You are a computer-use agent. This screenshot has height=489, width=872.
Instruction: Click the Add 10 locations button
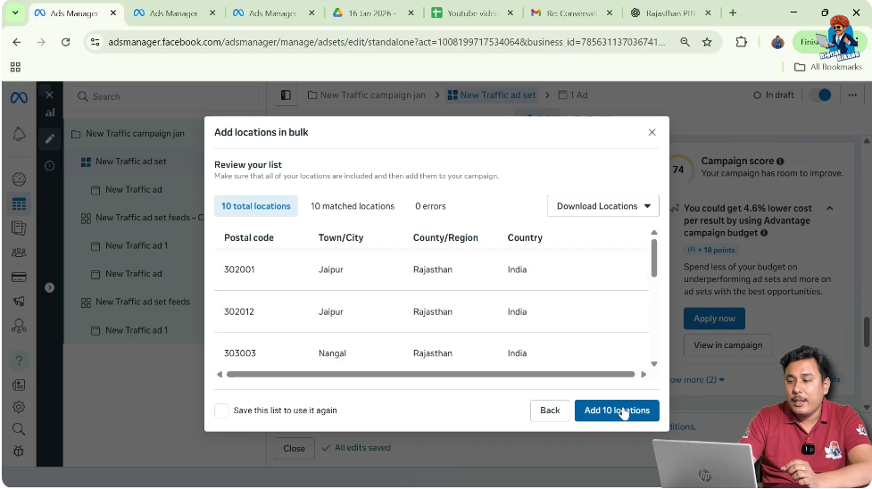[617, 410]
